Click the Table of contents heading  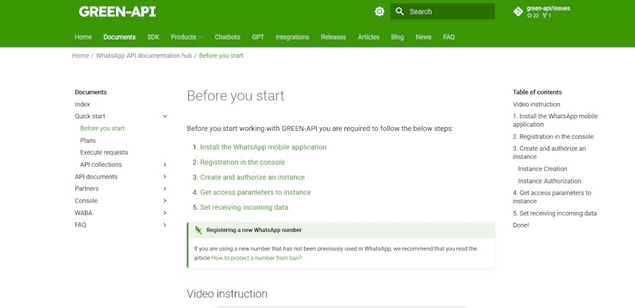pyautogui.click(x=537, y=92)
